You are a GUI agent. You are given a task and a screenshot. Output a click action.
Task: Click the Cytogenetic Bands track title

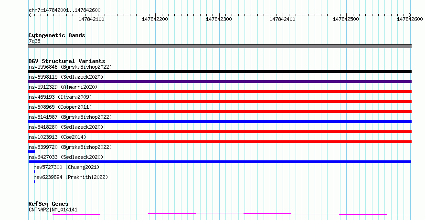(57, 35)
